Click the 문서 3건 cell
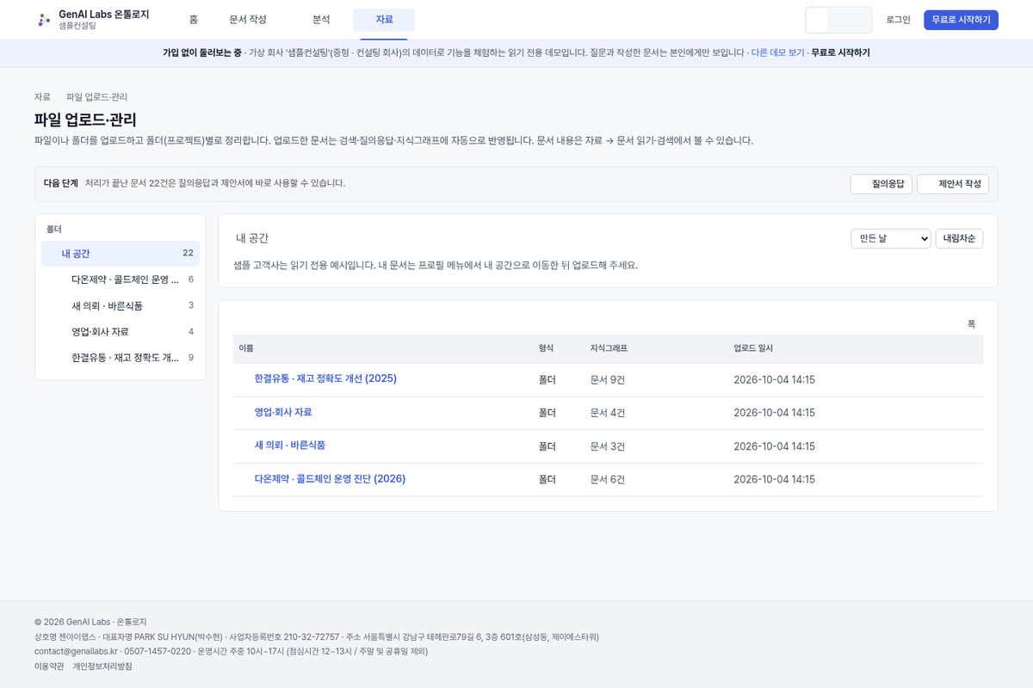This screenshot has width=1033, height=688. click(608, 446)
